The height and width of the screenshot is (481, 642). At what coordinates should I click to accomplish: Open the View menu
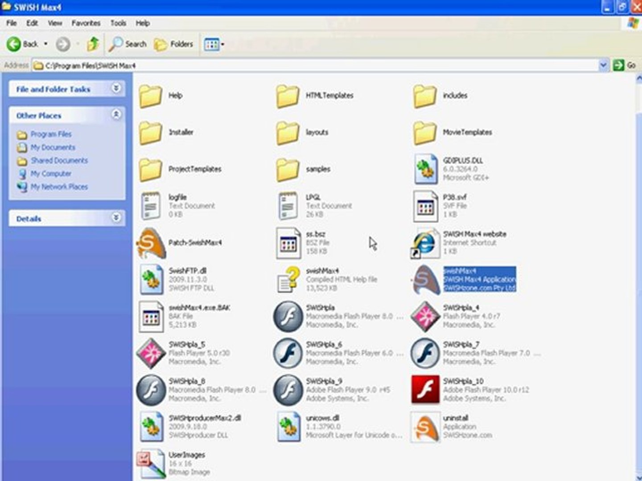(x=55, y=23)
